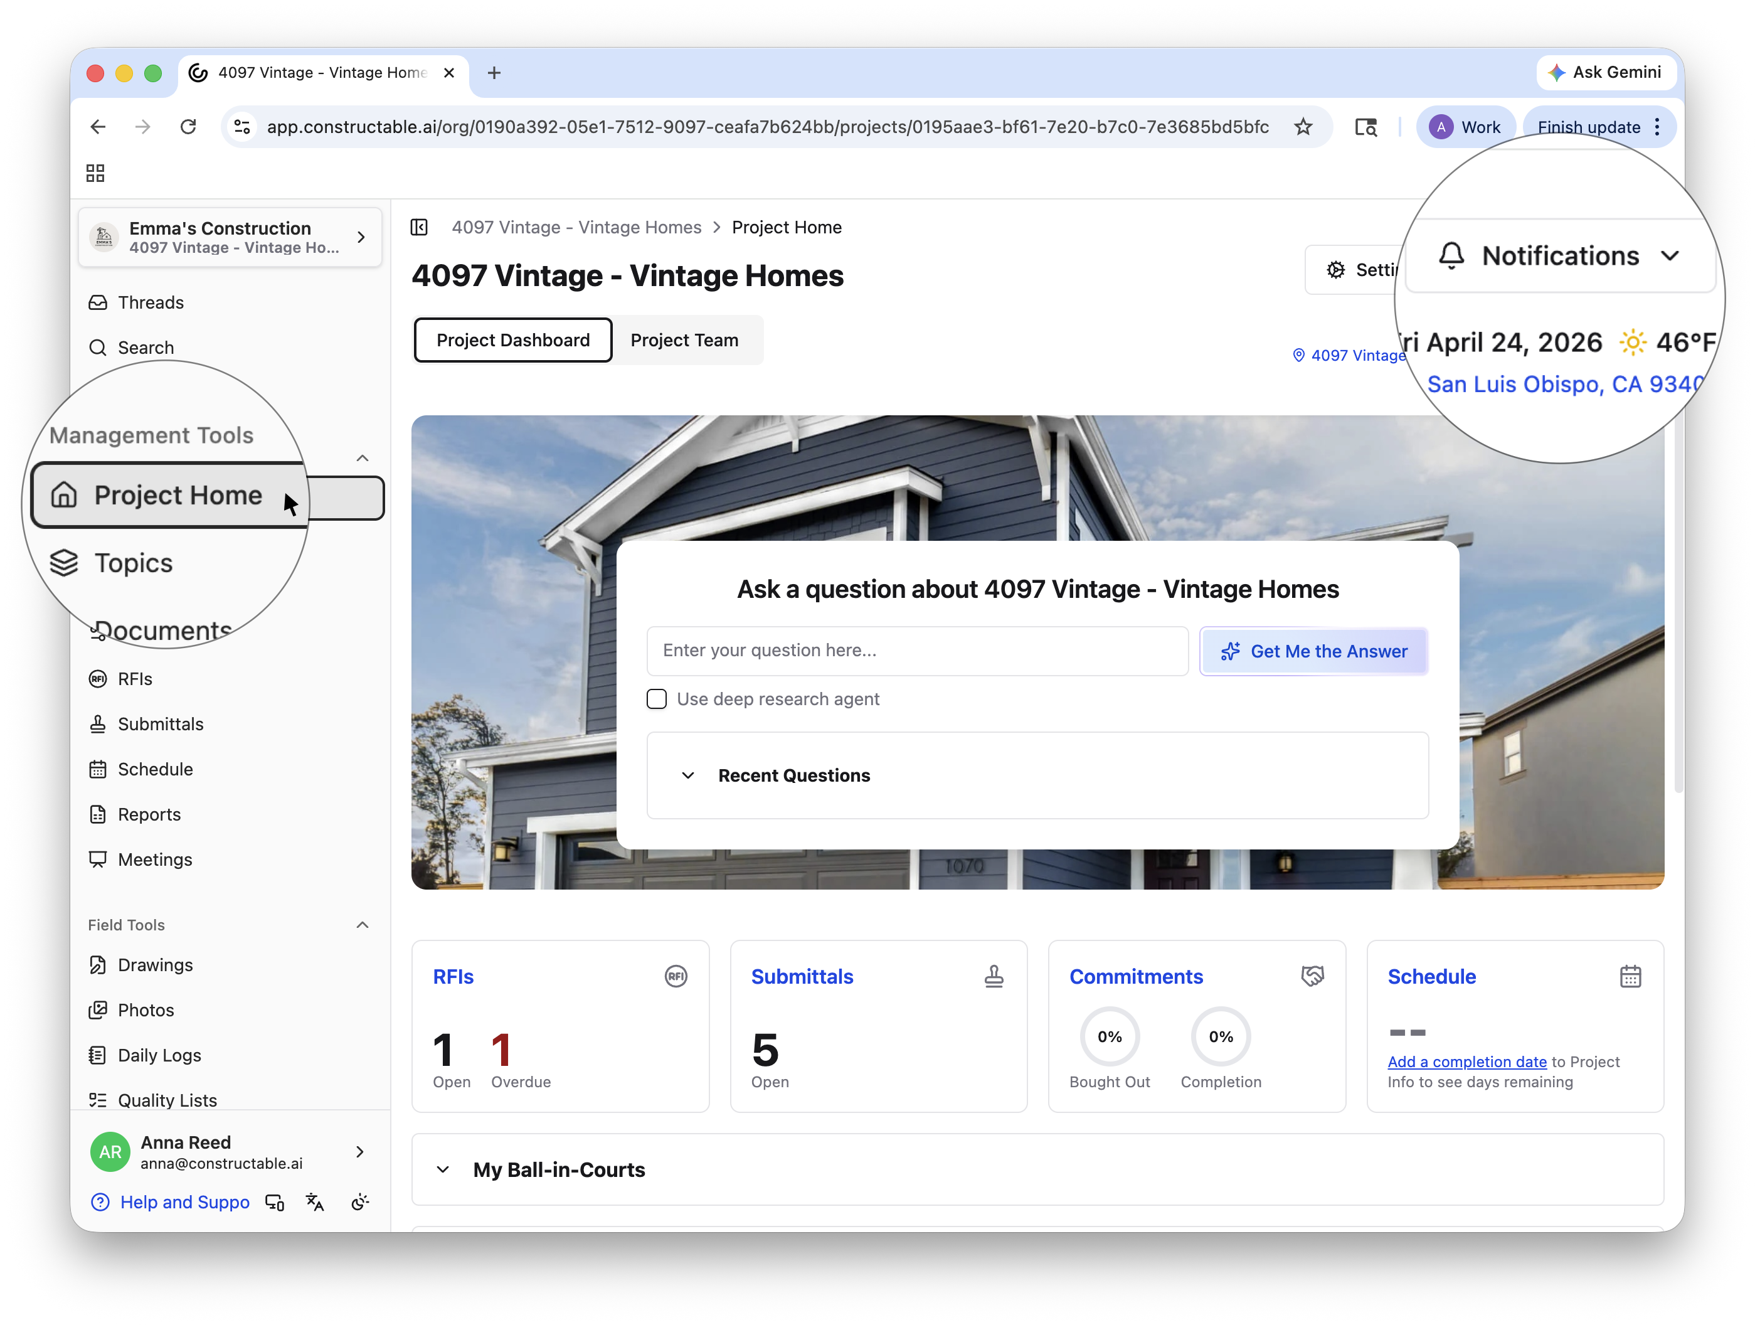Click the calendar icon on Schedule card
1755x1325 pixels.
[x=1630, y=977]
